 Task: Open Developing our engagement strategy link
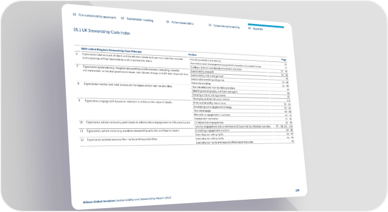[x=212, y=107]
